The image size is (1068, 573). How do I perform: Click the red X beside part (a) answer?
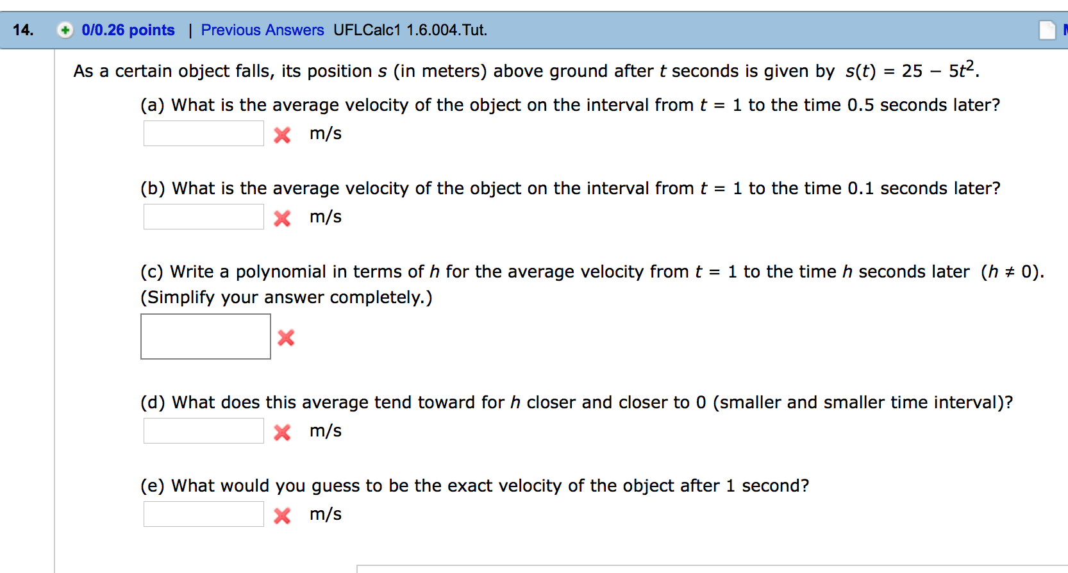pos(281,134)
